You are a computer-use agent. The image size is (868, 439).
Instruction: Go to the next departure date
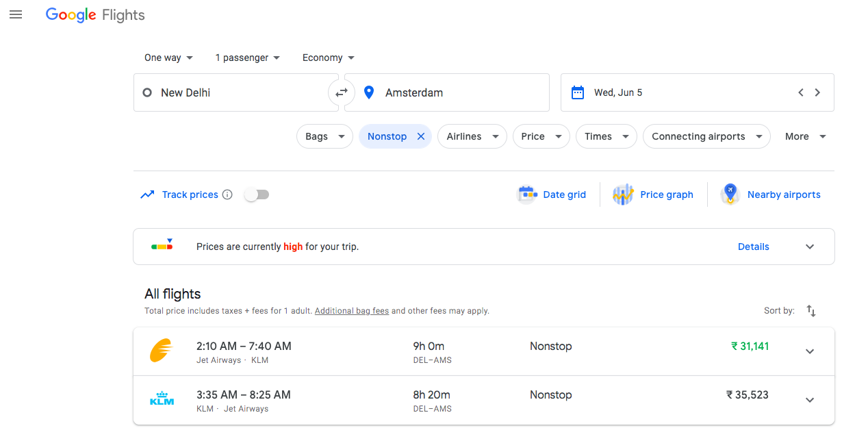click(817, 92)
